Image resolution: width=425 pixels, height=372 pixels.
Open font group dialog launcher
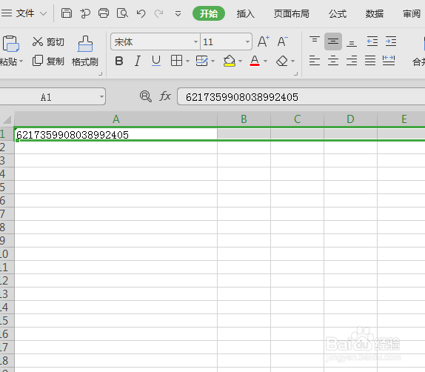(295, 74)
